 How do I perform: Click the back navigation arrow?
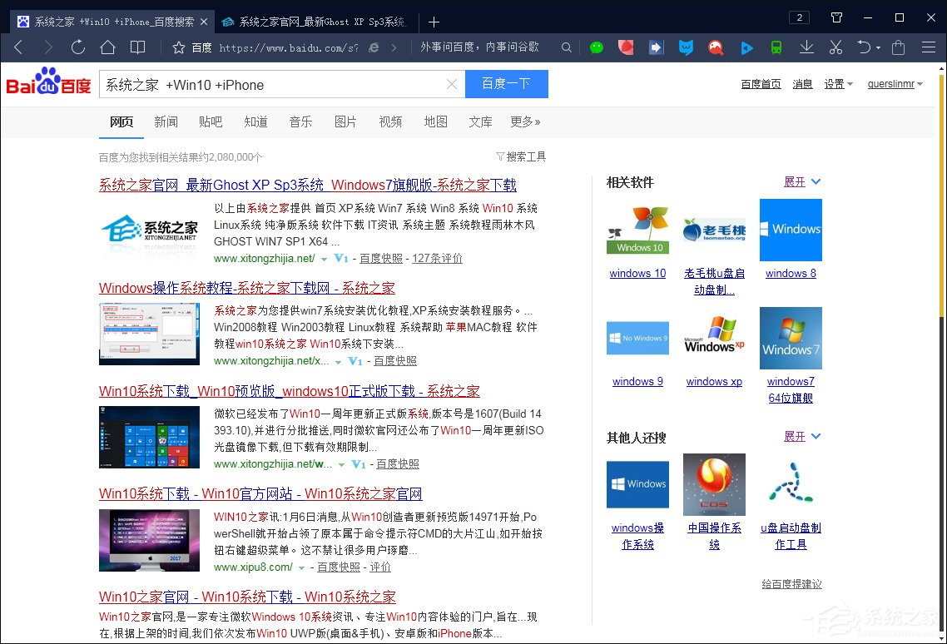pos(17,47)
